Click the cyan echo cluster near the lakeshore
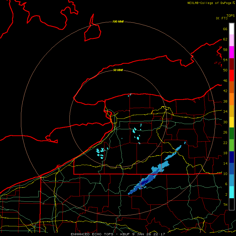This screenshot has height=236, width=236. (x=101, y=153)
